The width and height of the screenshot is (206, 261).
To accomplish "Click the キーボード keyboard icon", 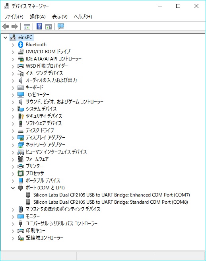I will click(x=21, y=88).
